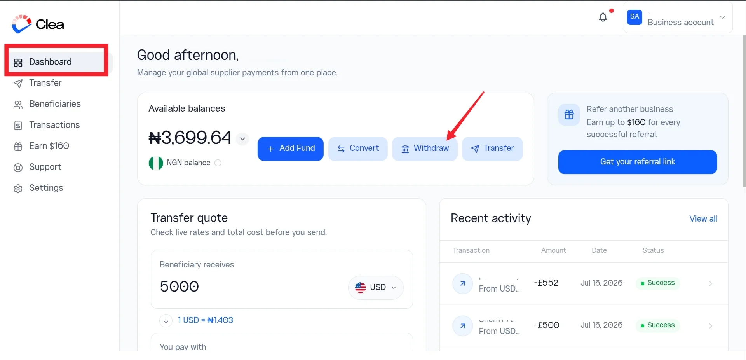Click the arrow icon of the -£552 transaction
The height and width of the screenshot is (360, 746).
pyautogui.click(x=463, y=284)
